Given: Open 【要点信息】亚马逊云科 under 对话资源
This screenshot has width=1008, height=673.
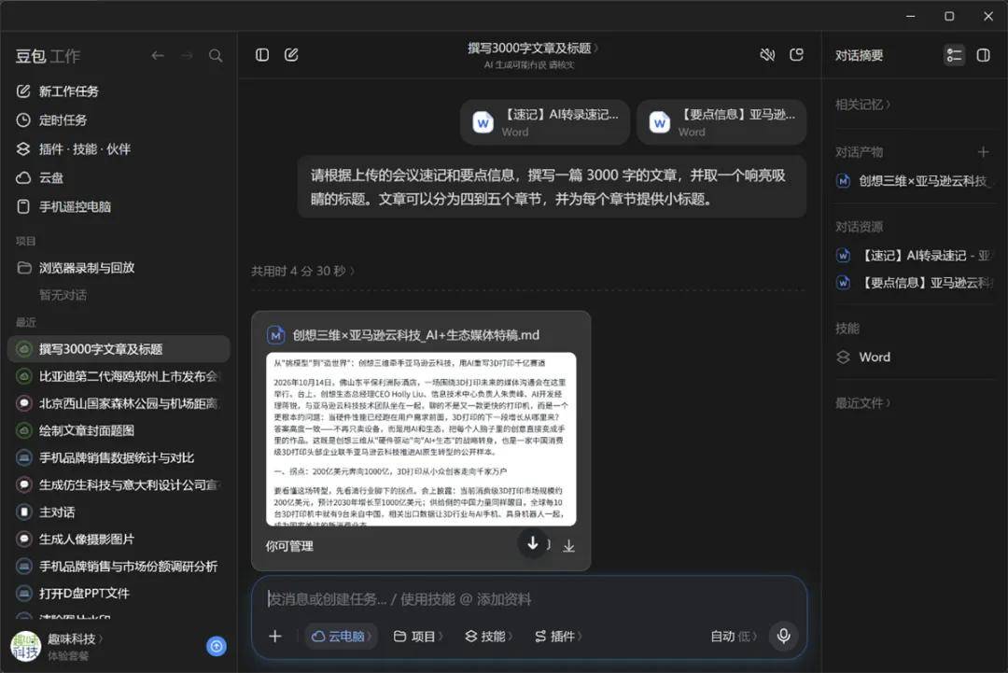Looking at the screenshot, I should click(915, 283).
